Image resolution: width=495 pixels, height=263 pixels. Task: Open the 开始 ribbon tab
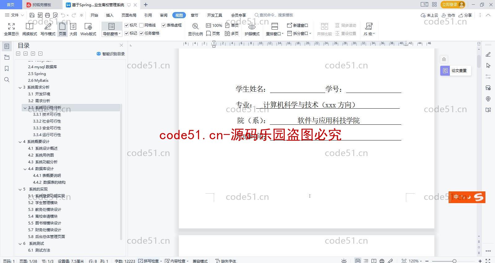point(94,15)
